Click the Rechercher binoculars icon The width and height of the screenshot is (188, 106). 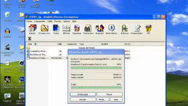click(x=88, y=29)
